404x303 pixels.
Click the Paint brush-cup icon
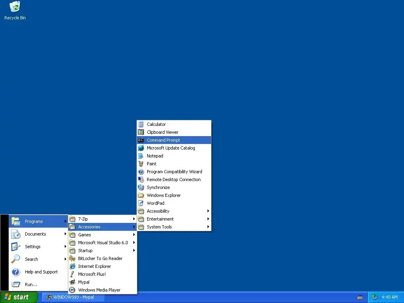coord(141,164)
